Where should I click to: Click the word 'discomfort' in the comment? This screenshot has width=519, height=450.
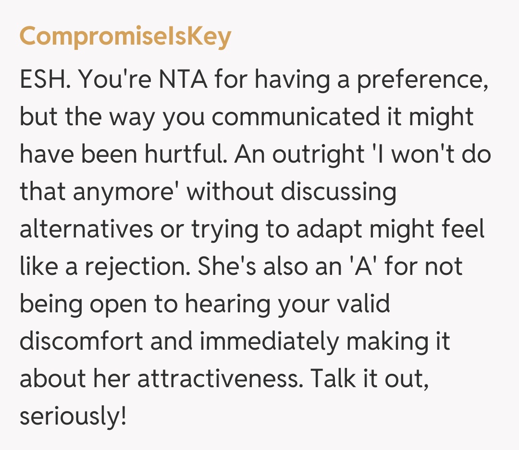coord(81,343)
